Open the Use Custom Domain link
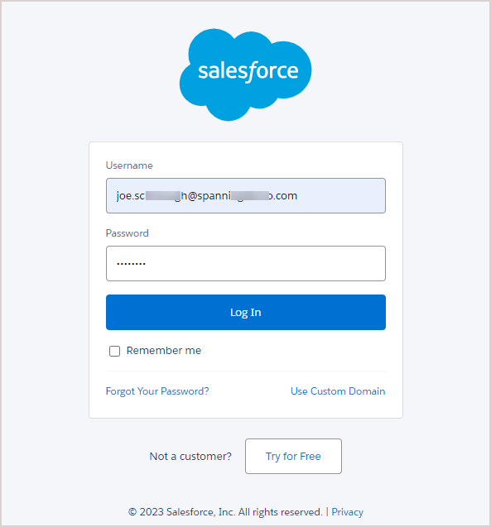 point(338,391)
